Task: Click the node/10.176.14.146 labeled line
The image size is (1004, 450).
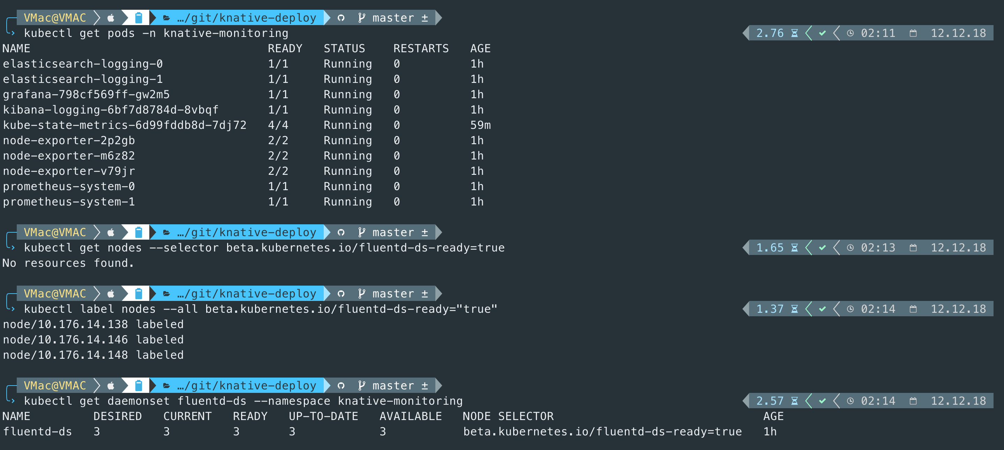Action: [93, 340]
